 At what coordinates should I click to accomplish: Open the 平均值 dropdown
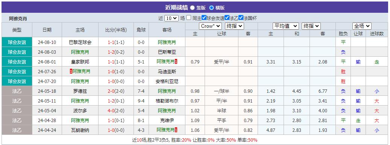coord(286,26)
